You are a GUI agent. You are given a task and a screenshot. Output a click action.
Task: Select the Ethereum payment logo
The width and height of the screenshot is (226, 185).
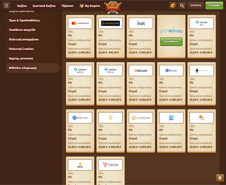click(x=202, y=71)
